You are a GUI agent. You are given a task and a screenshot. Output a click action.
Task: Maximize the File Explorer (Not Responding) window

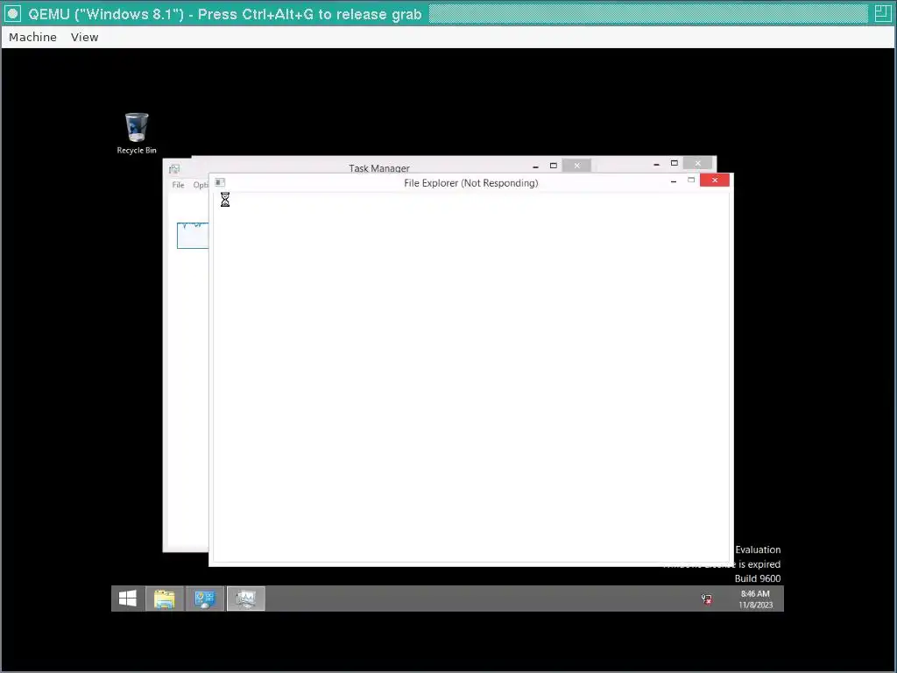[x=691, y=181]
